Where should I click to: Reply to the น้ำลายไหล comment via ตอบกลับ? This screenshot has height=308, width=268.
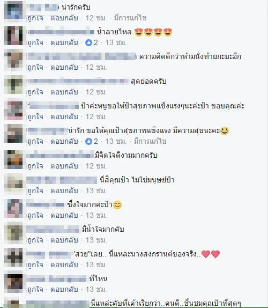pyautogui.click(x=64, y=42)
